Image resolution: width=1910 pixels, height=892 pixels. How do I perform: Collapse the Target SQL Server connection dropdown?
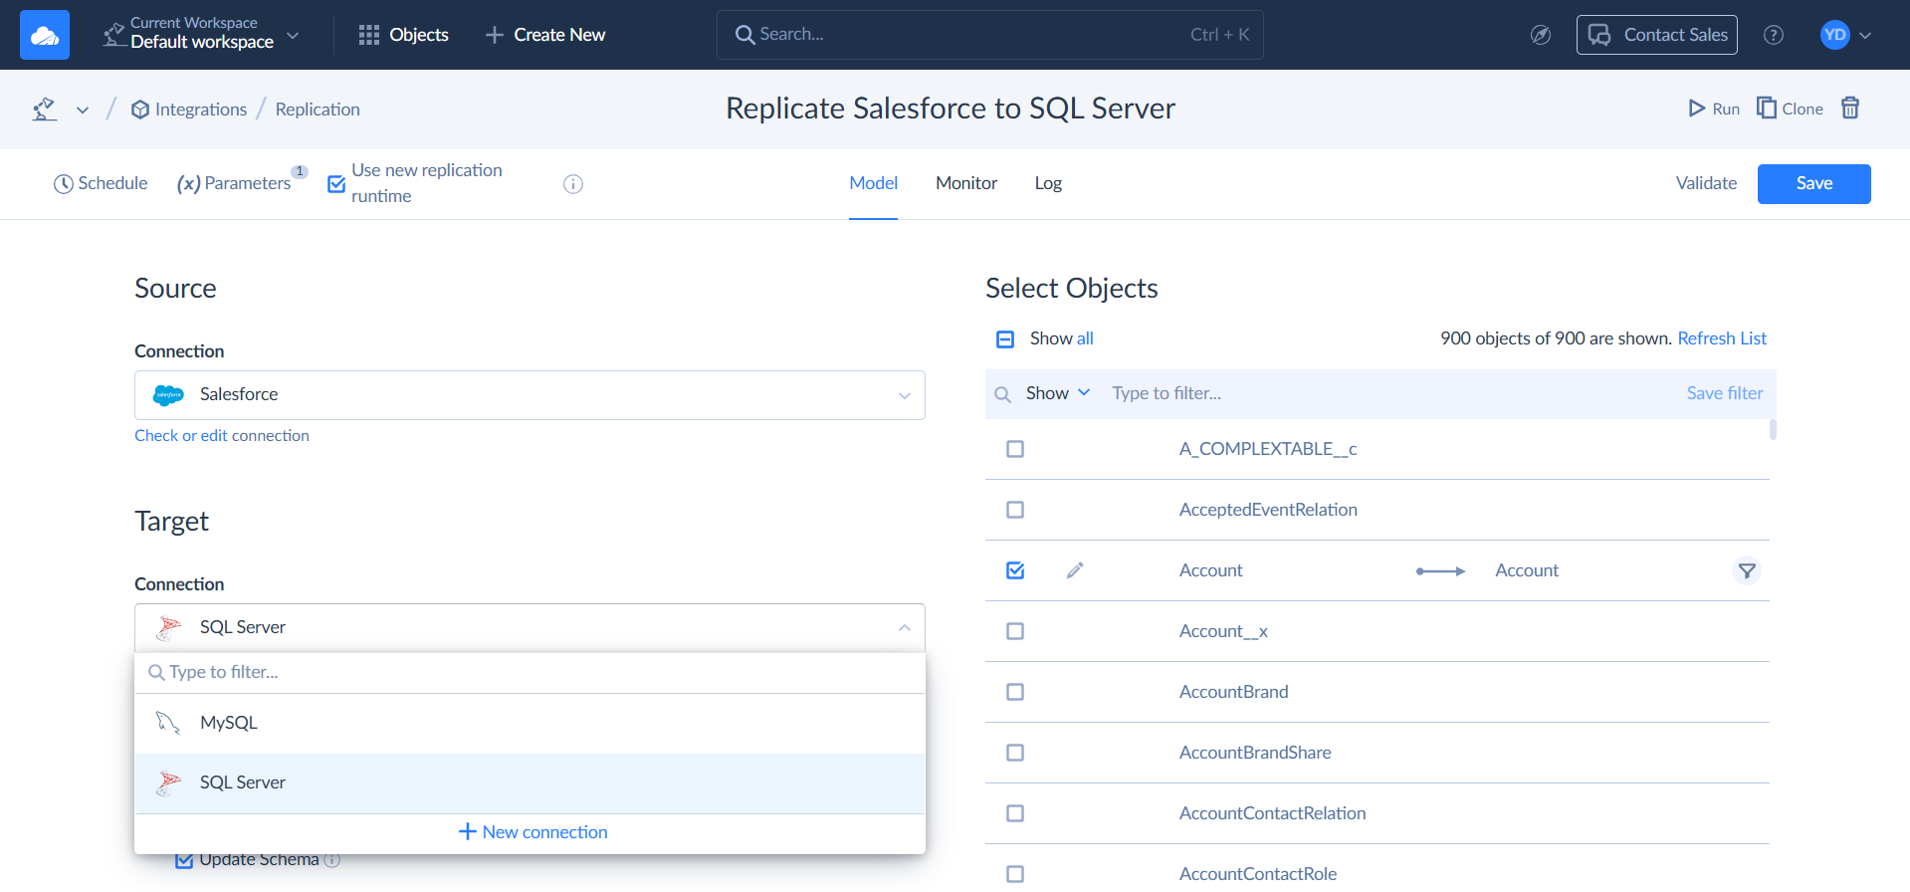point(530,628)
